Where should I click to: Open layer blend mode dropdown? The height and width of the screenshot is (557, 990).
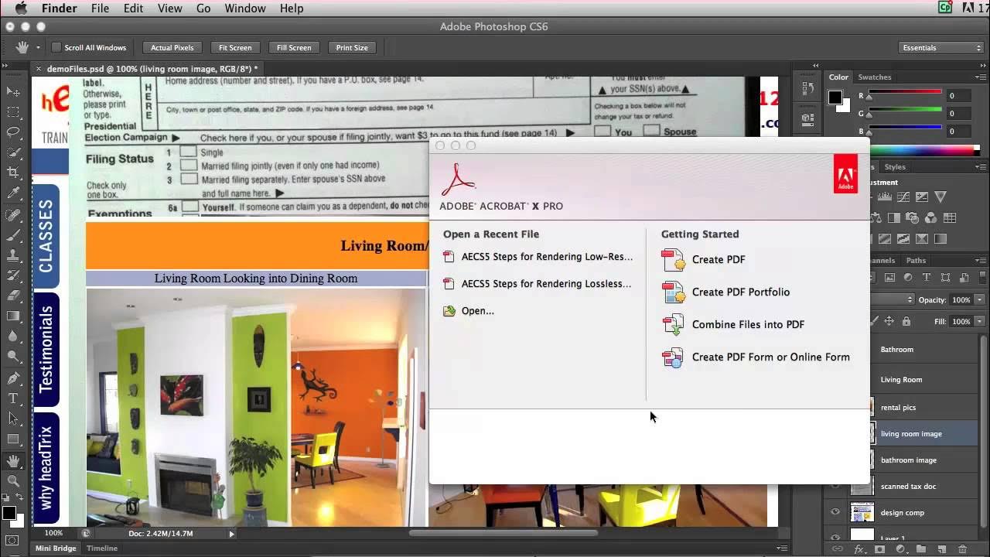[893, 299]
